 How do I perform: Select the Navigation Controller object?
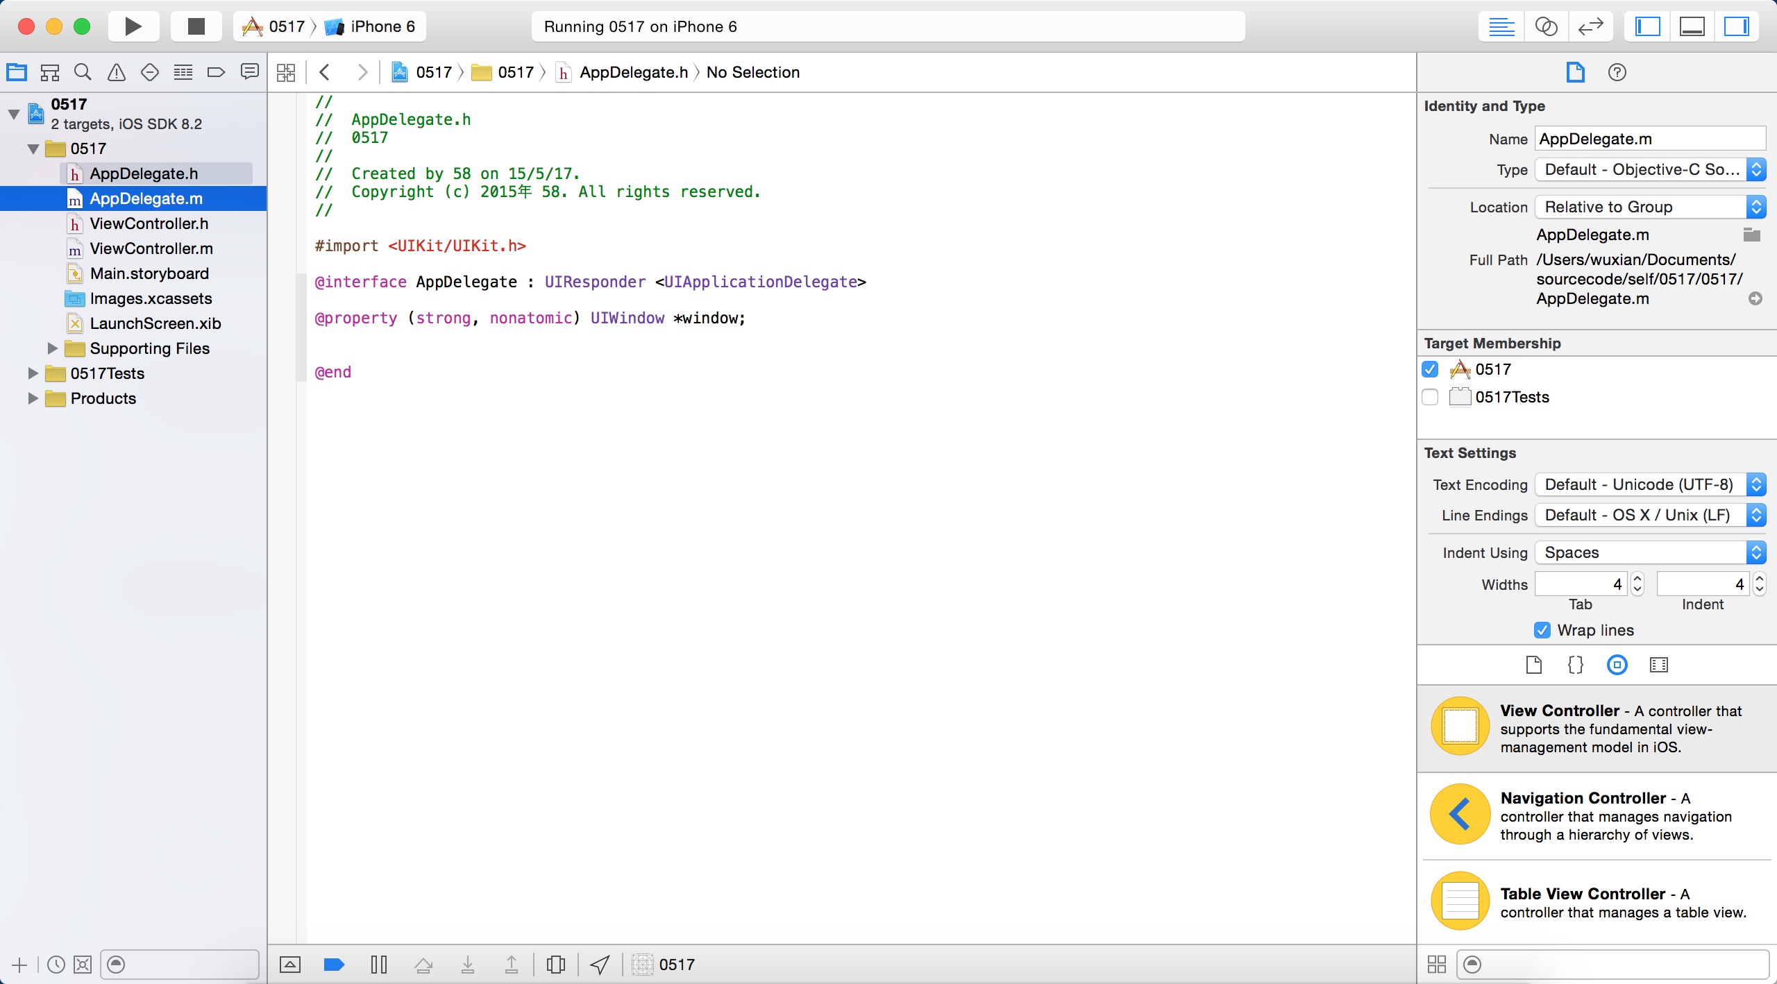[1597, 815]
